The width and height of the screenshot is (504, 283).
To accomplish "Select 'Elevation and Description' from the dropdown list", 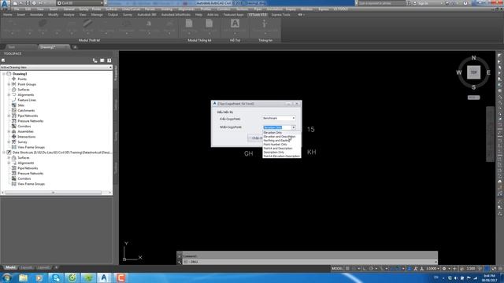I will pyautogui.click(x=280, y=136).
